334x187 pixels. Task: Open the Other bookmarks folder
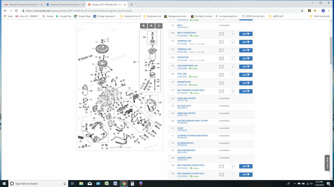point(320,16)
